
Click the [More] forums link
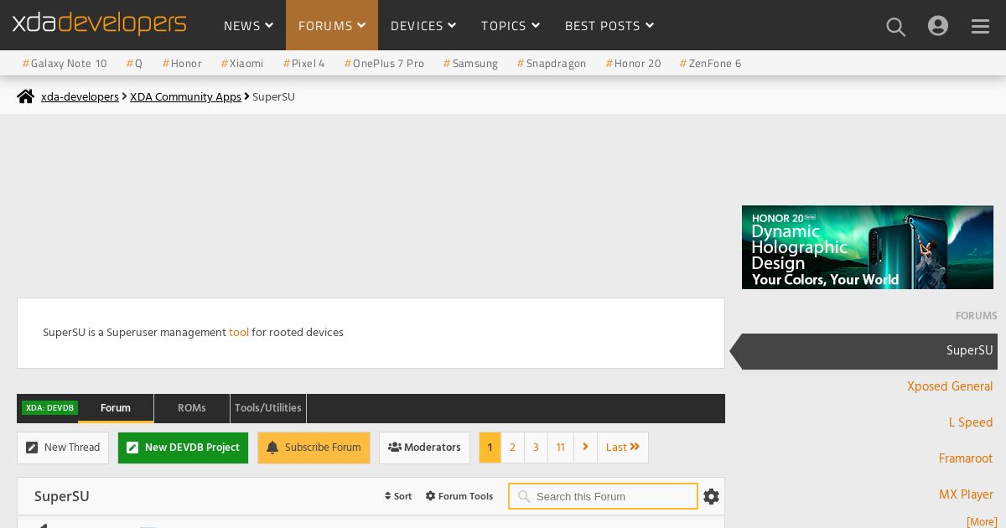982,521
